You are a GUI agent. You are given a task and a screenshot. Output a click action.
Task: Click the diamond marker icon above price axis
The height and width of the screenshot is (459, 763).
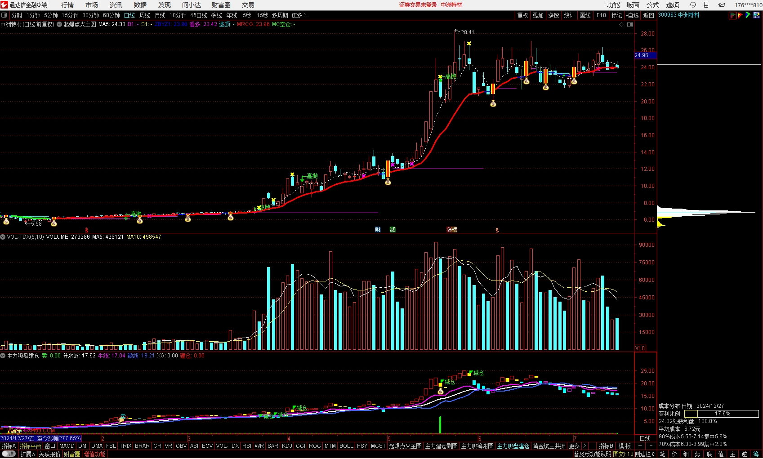pyautogui.click(x=622, y=24)
